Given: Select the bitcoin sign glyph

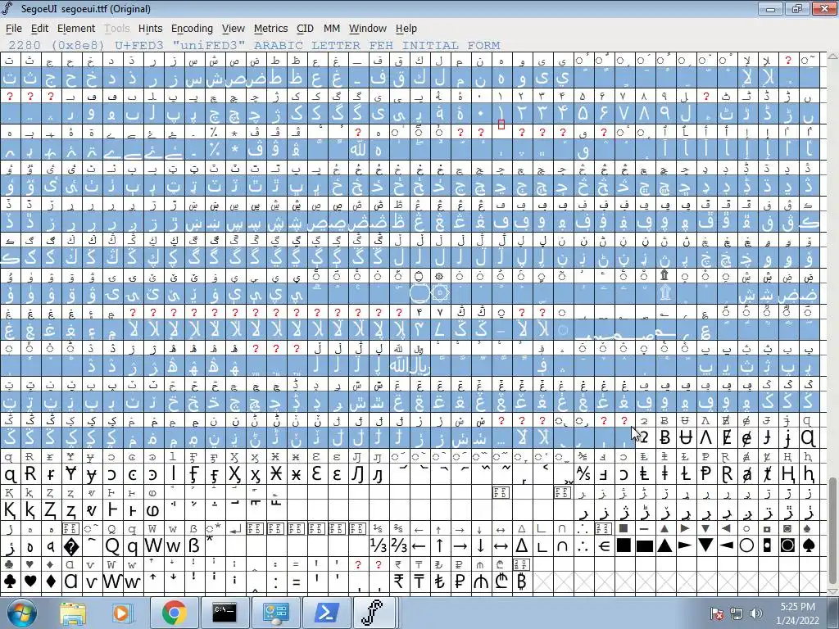Looking at the screenshot, I should (x=522, y=581).
